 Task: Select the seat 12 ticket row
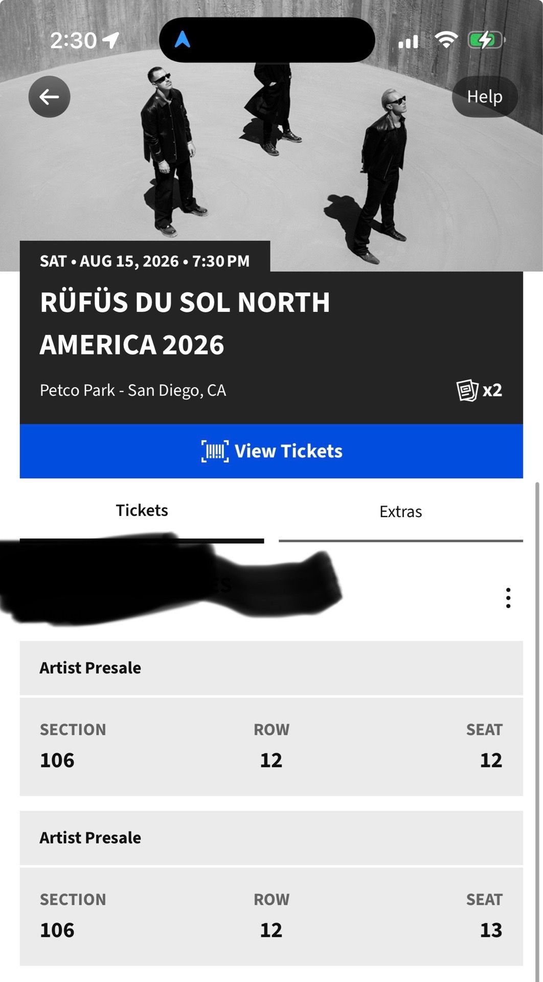271,746
